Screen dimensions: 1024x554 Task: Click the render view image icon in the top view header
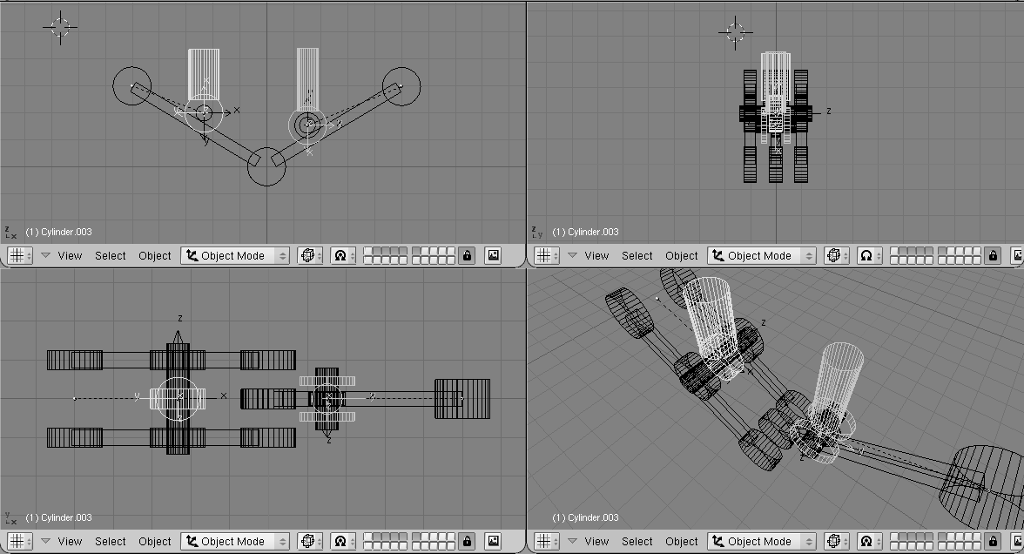[x=493, y=541]
